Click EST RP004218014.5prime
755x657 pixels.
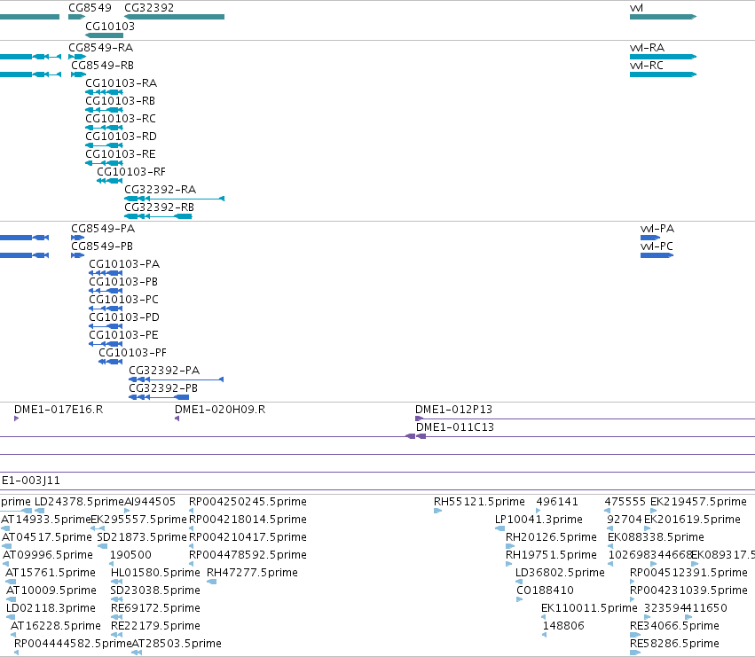[248, 520]
